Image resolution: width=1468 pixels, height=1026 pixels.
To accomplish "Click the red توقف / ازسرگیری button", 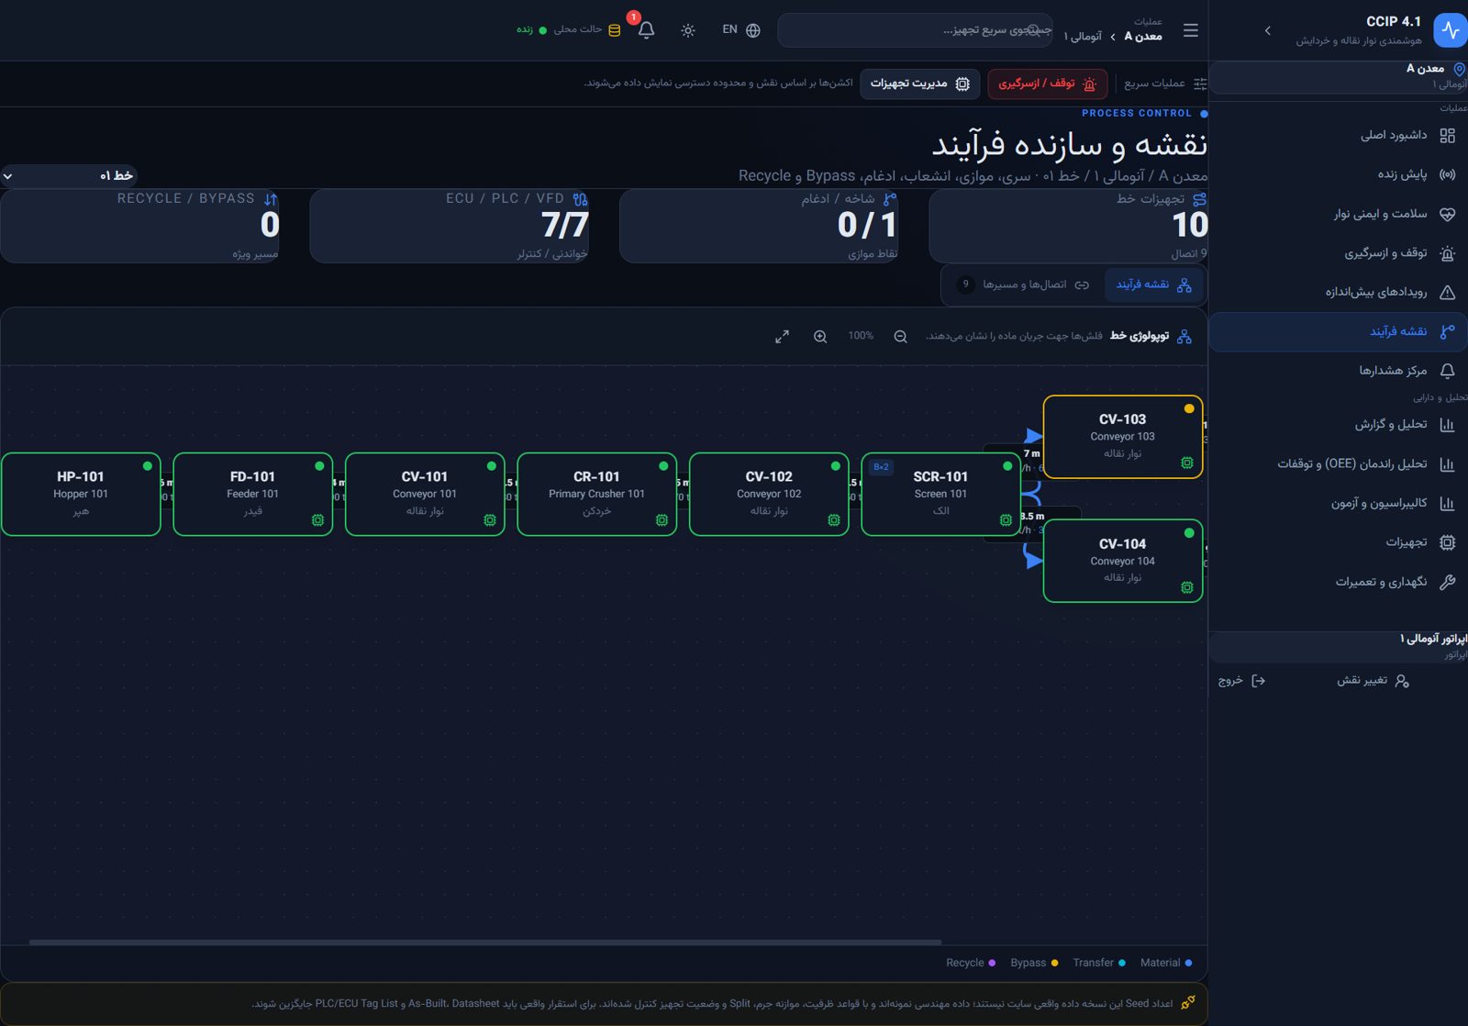I will coord(1047,84).
